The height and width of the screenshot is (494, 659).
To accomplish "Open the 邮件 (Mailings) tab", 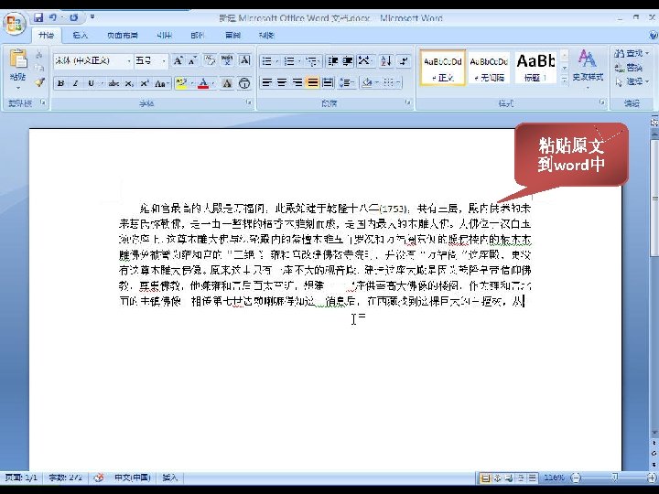I will pos(198,36).
